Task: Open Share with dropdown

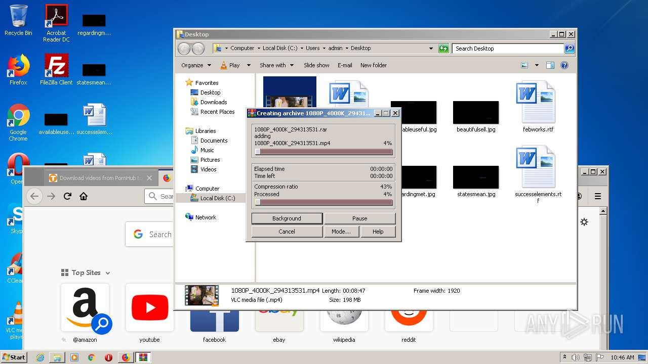Action: coord(276,65)
